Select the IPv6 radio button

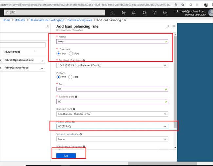click(71, 53)
